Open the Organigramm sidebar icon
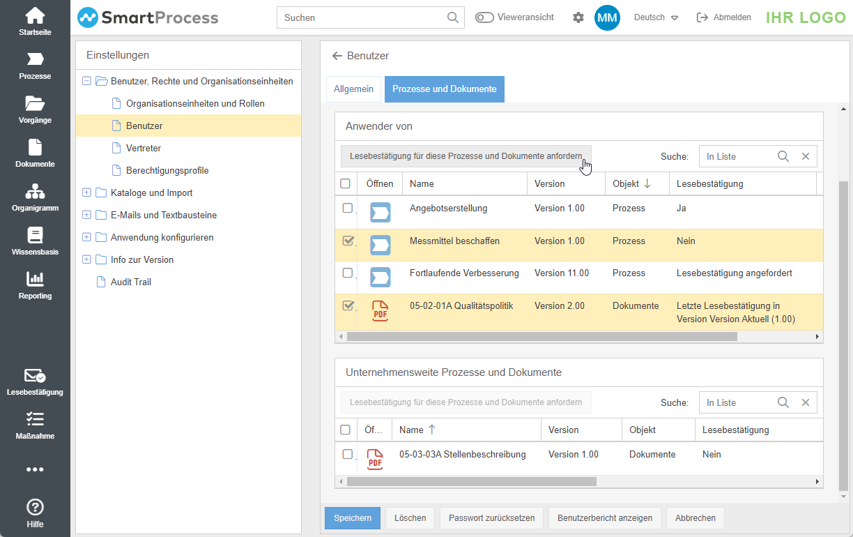 [x=35, y=192]
